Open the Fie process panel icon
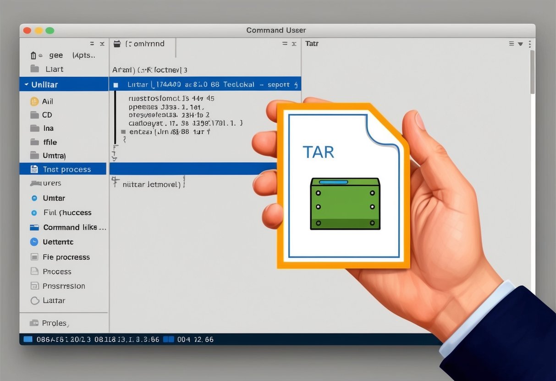Viewport: 556px width, 381px height. click(x=34, y=257)
